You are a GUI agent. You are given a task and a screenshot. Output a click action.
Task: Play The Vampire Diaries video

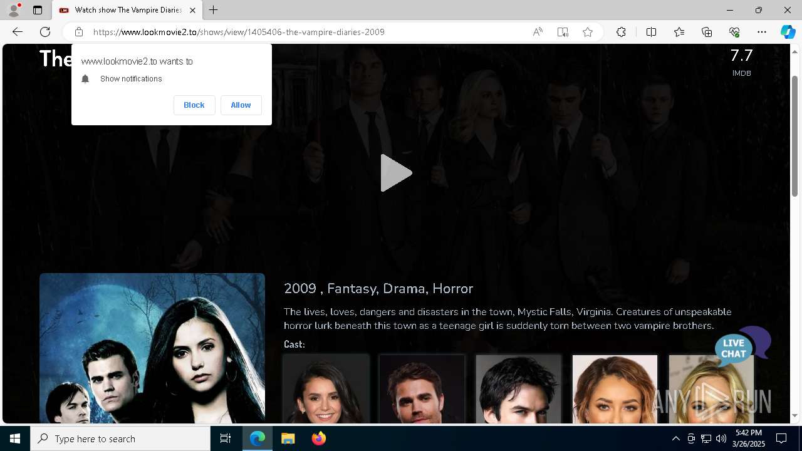[x=396, y=173]
